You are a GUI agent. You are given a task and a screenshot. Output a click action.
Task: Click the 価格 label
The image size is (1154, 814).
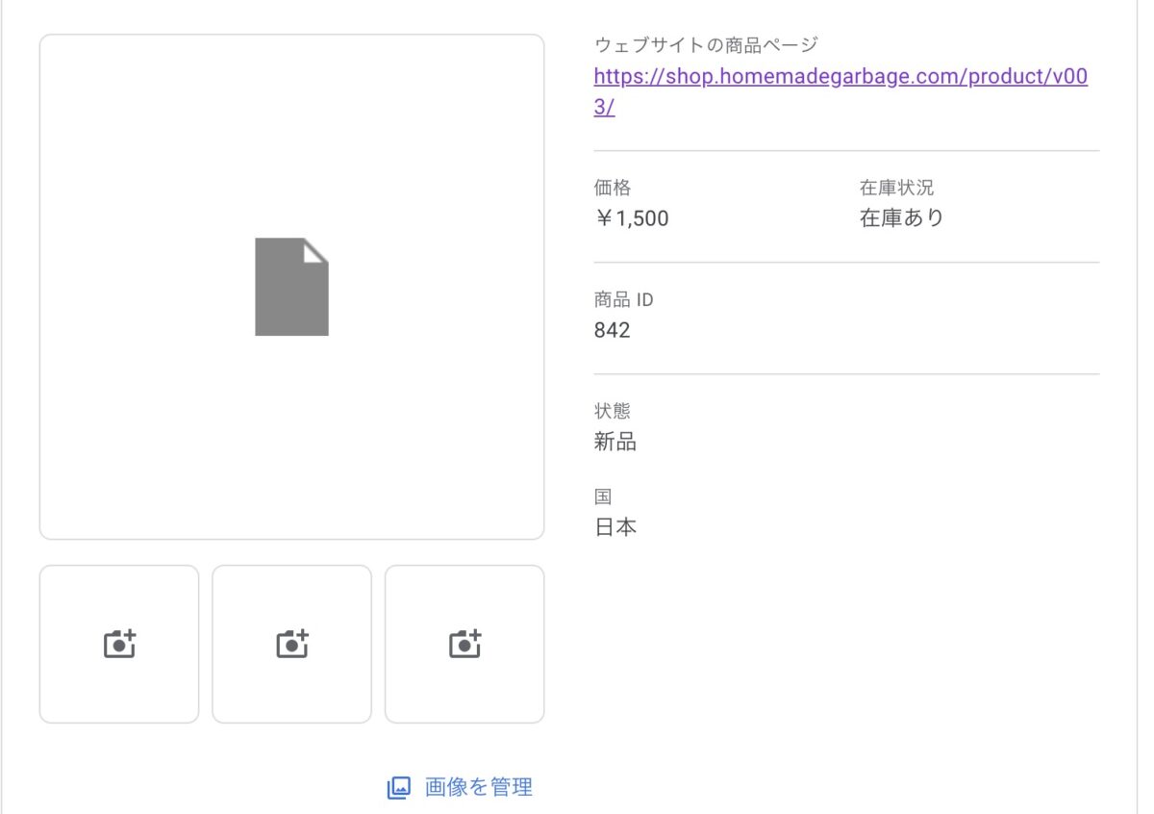coord(613,188)
